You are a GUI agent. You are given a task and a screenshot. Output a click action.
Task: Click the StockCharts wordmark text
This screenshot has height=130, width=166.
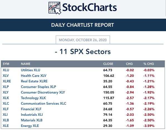click(x=90, y=8)
